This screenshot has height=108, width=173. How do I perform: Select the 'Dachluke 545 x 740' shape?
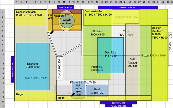click(110, 55)
